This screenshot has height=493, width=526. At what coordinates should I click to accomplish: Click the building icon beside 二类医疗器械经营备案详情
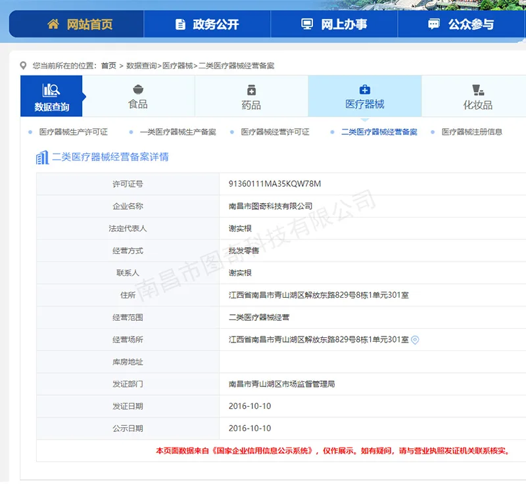click(42, 157)
